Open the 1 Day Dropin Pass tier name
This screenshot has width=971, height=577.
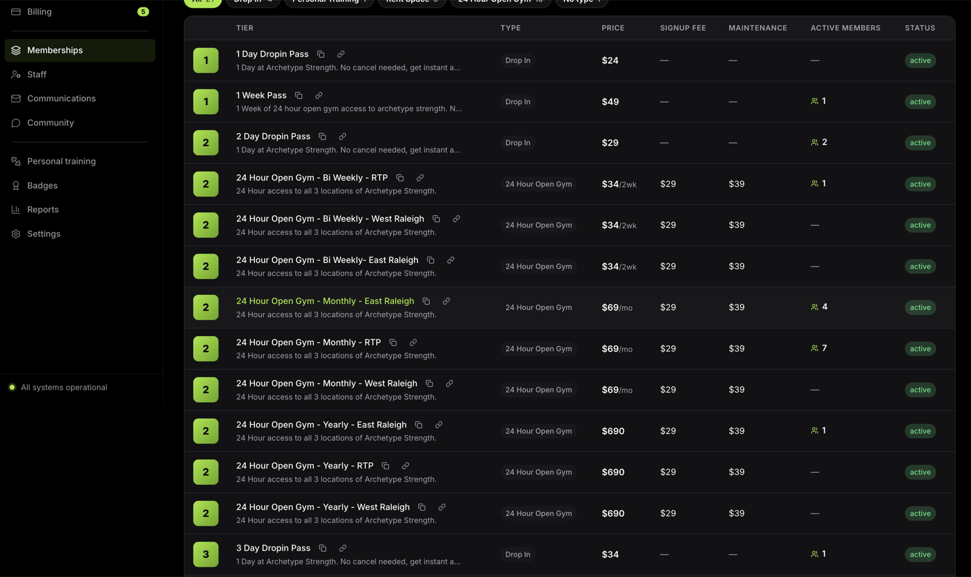pos(272,54)
